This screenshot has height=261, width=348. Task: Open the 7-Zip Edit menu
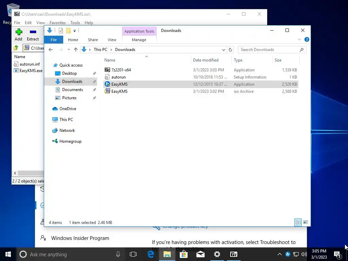[x=28, y=23]
